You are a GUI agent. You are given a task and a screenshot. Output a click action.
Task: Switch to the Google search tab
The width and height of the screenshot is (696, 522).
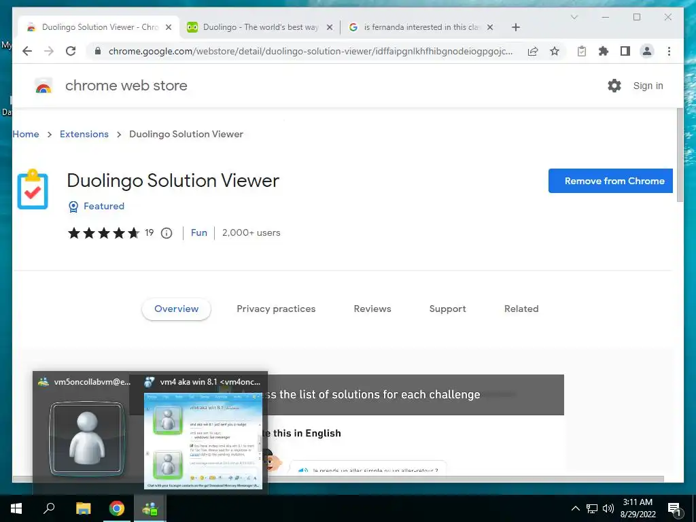pos(421,27)
